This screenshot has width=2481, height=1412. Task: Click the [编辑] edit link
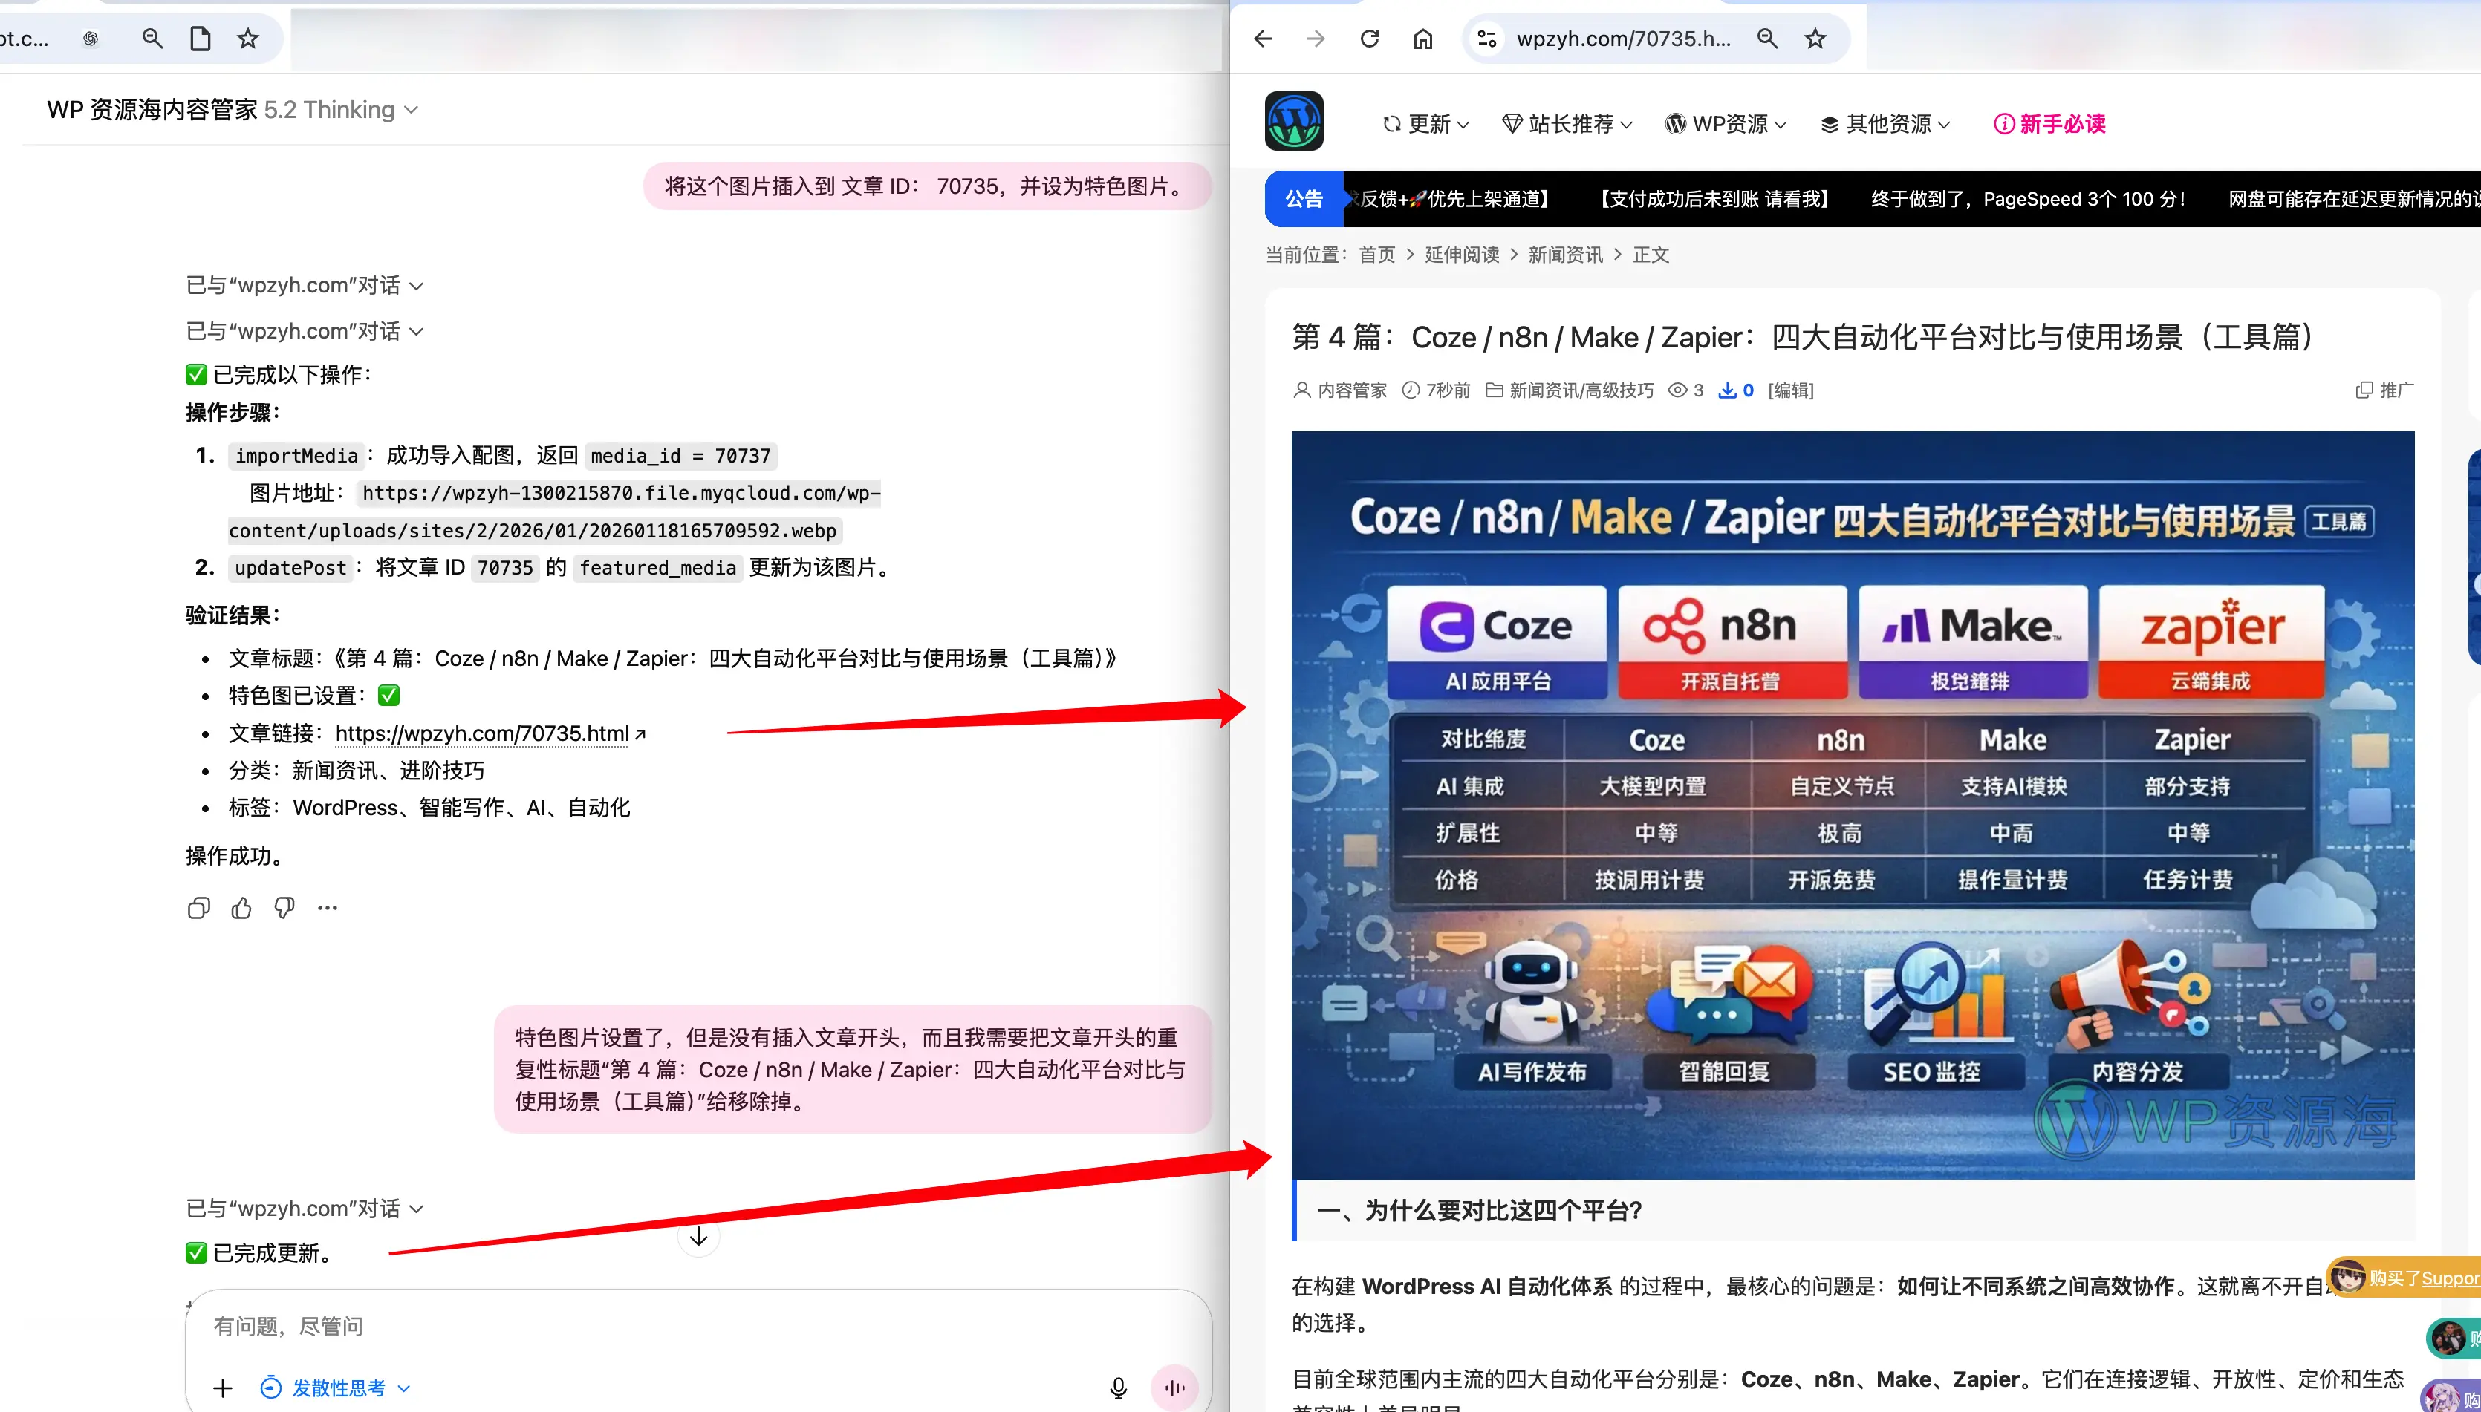tap(1790, 390)
